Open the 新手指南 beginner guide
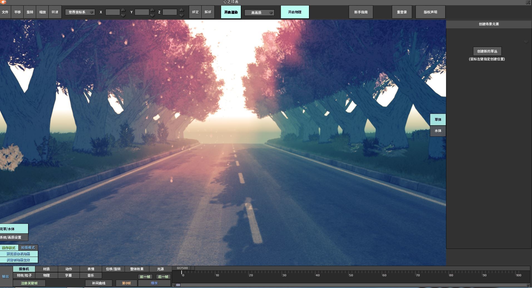 361,12
